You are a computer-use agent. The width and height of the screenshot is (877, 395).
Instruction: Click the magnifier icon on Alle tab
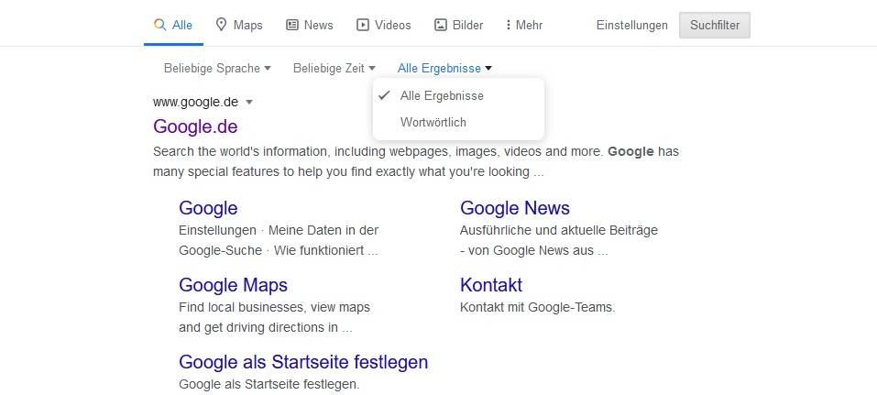pyautogui.click(x=160, y=25)
